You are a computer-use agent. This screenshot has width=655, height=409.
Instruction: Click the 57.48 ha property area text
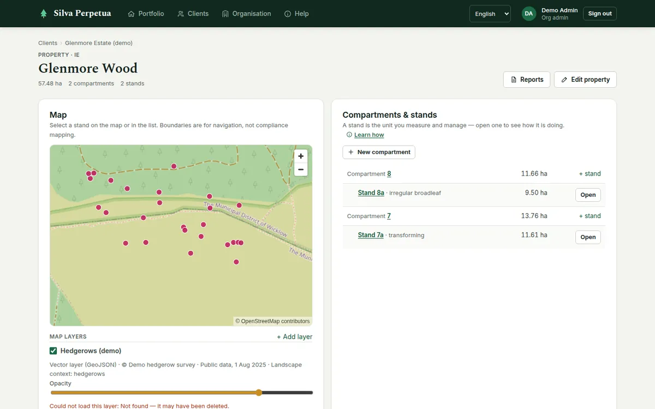[50, 83]
